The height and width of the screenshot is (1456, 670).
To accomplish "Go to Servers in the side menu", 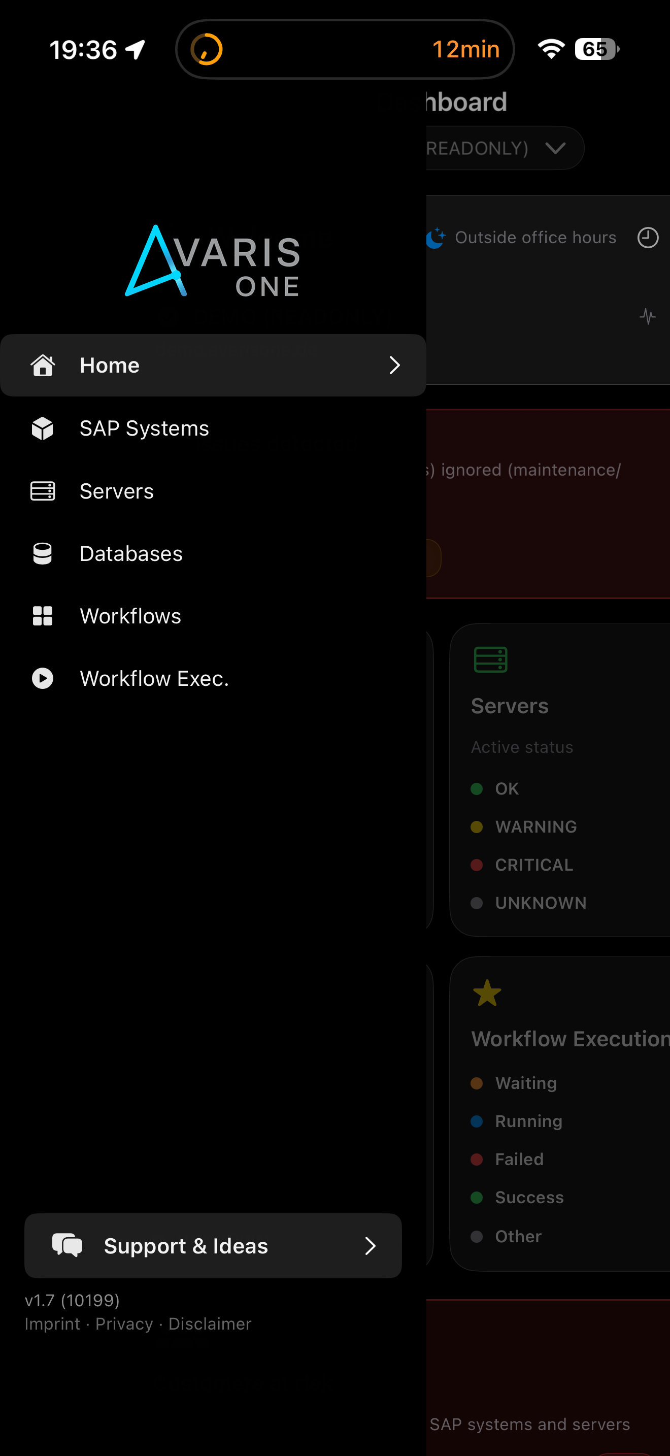I will coord(213,491).
